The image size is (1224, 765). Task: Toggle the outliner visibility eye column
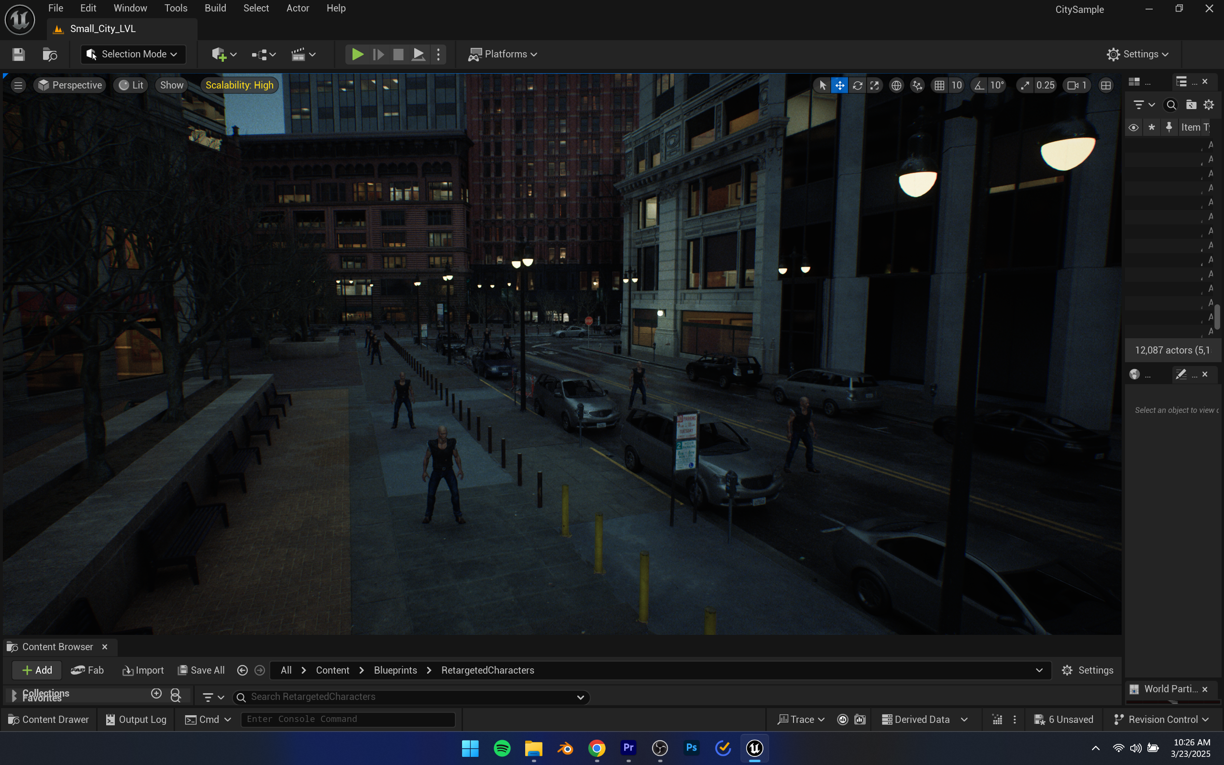(x=1134, y=127)
